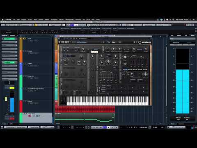Click the red piano track MIDI clip
Image resolution: width=197 pixels, height=148 pixels.
point(85,109)
